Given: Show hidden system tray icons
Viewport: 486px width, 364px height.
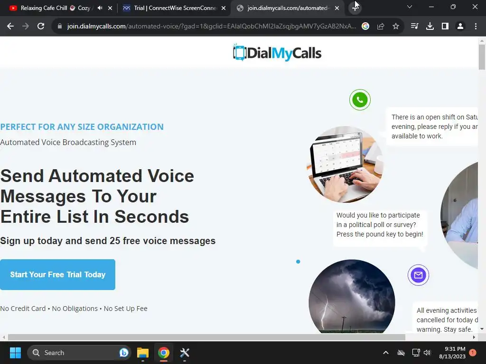Looking at the screenshot, I should 386,353.
